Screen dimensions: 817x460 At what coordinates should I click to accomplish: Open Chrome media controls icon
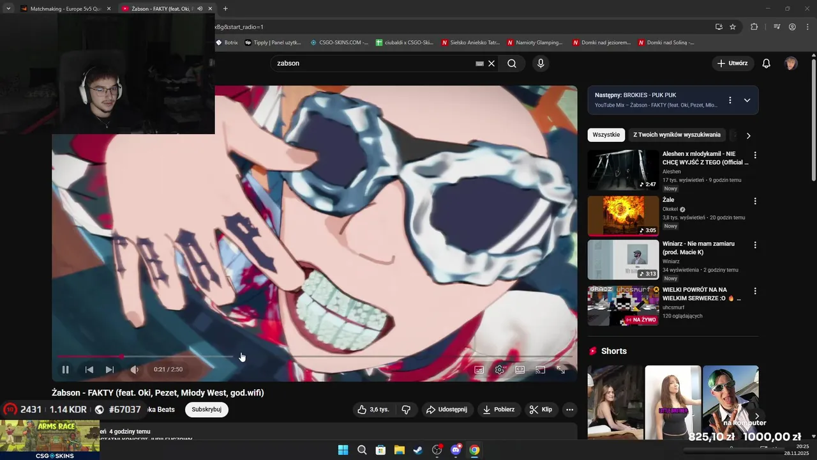777,27
